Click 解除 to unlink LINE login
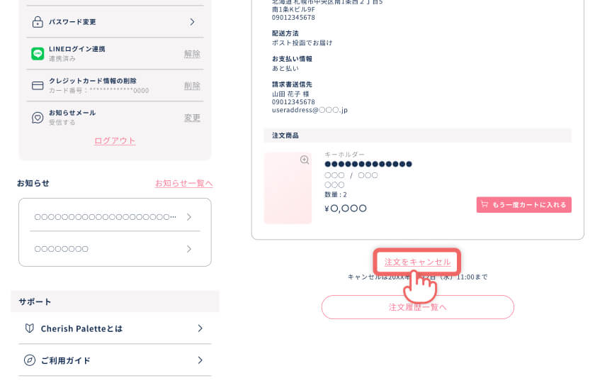Image resolution: width=595 pixels, height=383 pixels. tap(192, 54)
